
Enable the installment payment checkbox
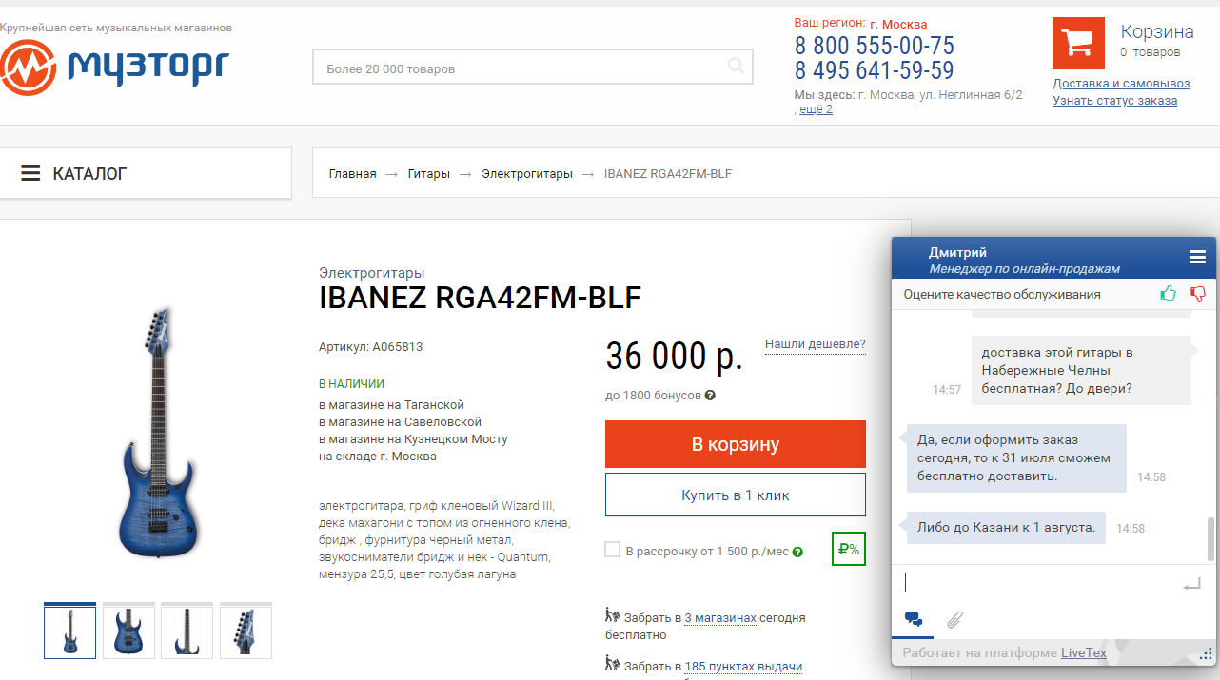pyautogui.click(x=613, y=550)
